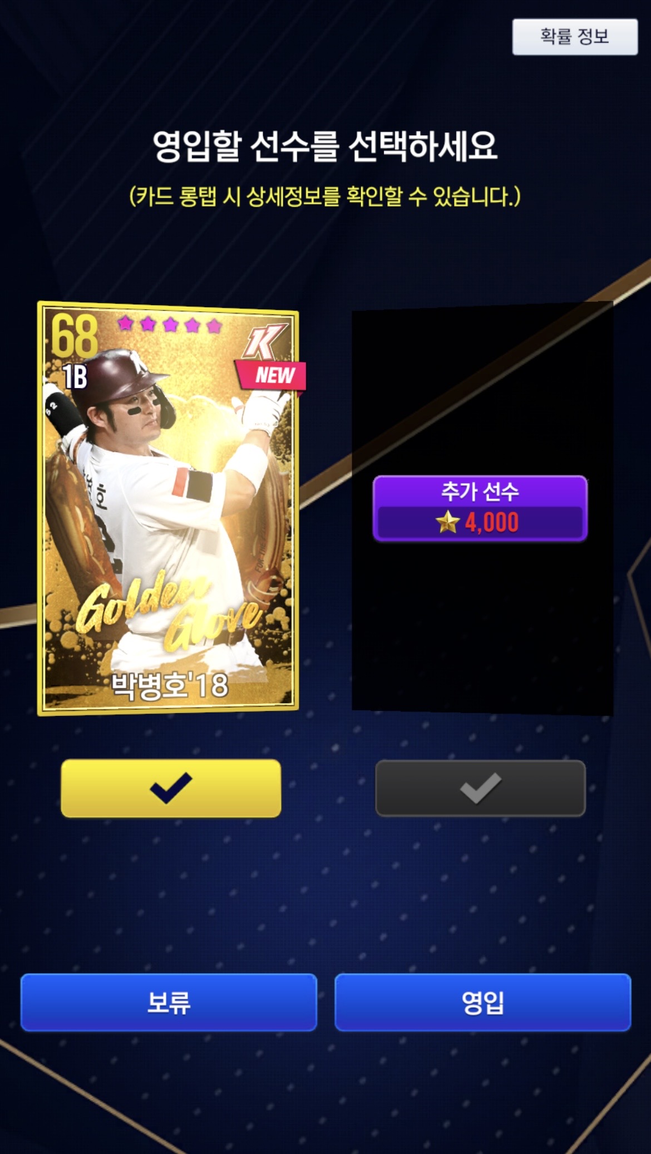Screen dimensions: 651x1154
Task: Tap the 박병호'18 Golden Glove player card
Action: (x=168, y=508)
